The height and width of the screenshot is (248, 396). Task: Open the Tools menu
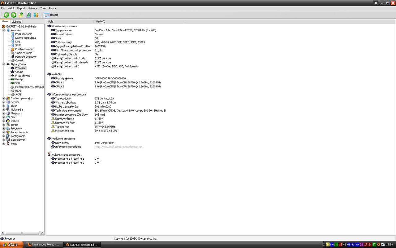click(43, 8)
